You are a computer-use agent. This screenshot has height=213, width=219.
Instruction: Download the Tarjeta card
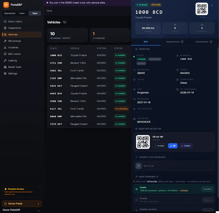coord(186,146)
